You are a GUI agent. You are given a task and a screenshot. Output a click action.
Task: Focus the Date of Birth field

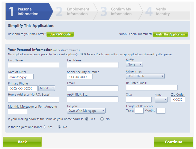pos(21,77)
